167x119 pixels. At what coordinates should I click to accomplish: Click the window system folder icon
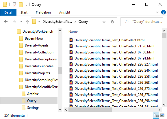tap(5, 4)
